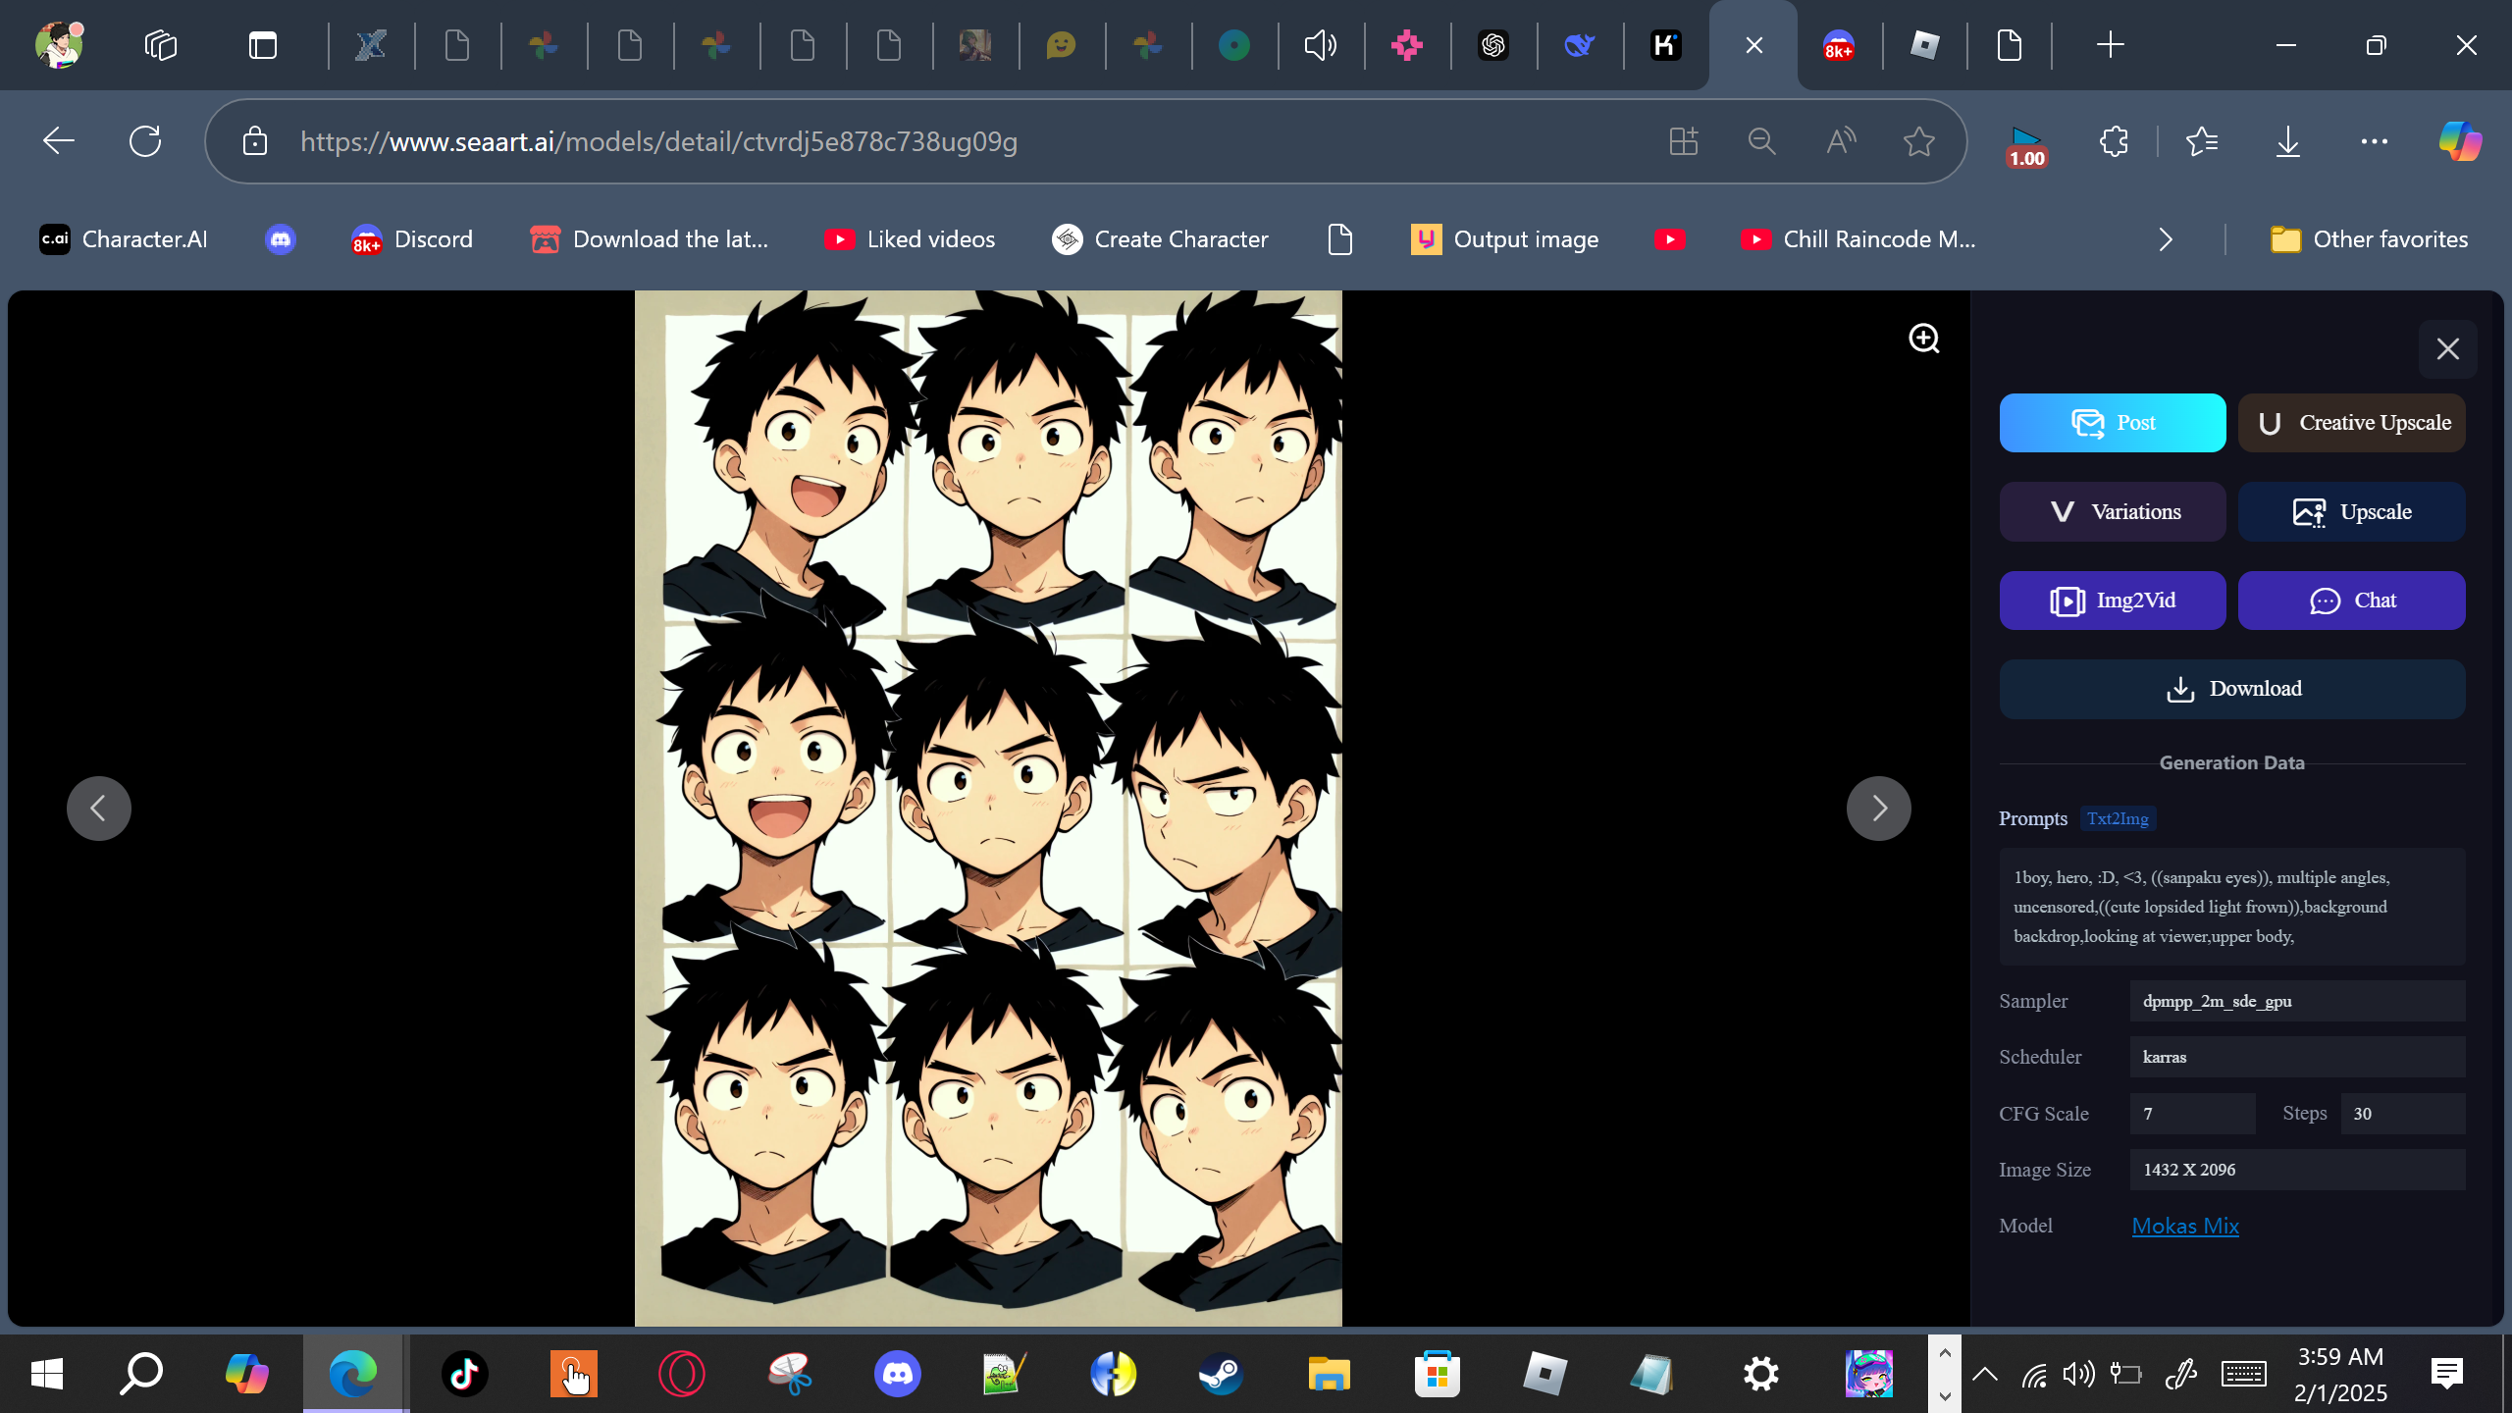Click the Post button

coord(2112,423)
